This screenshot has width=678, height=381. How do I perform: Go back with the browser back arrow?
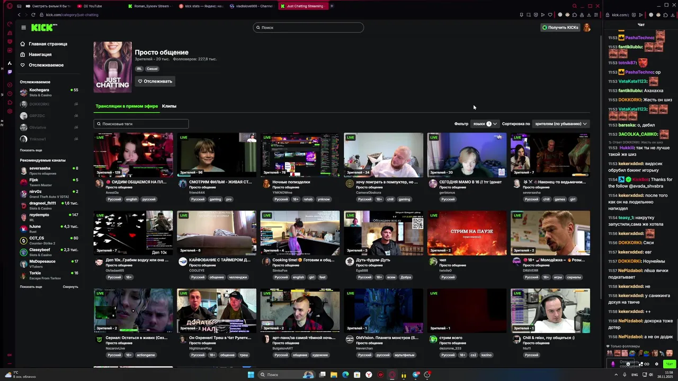[x=18, y=15]
